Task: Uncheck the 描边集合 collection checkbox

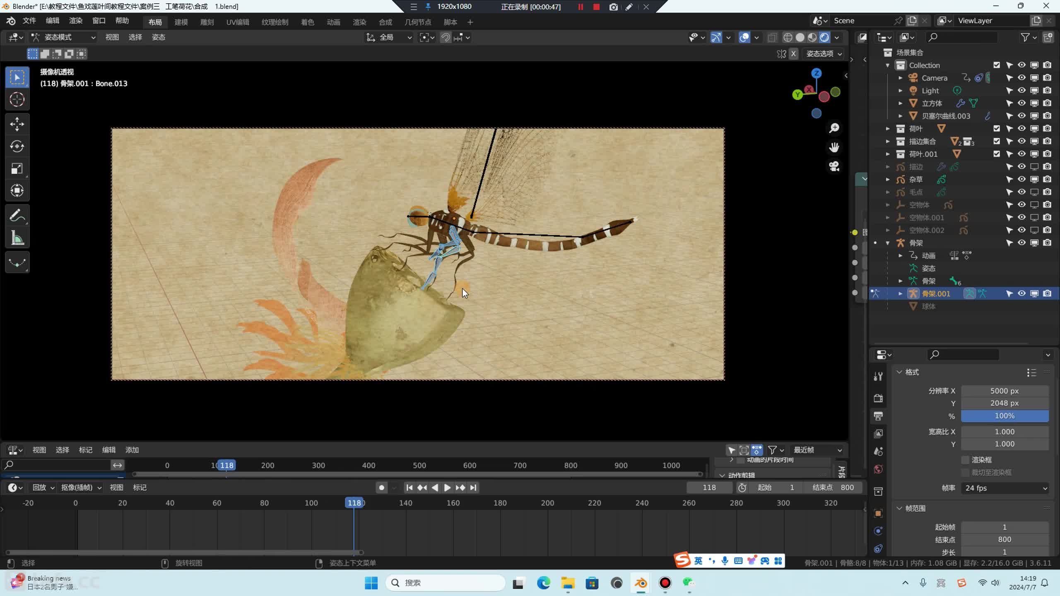Action: point(996,141)
